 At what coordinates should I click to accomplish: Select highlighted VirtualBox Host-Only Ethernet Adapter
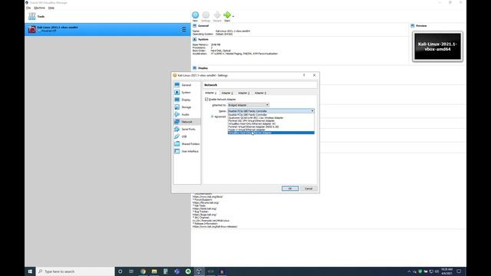point(271,133)
